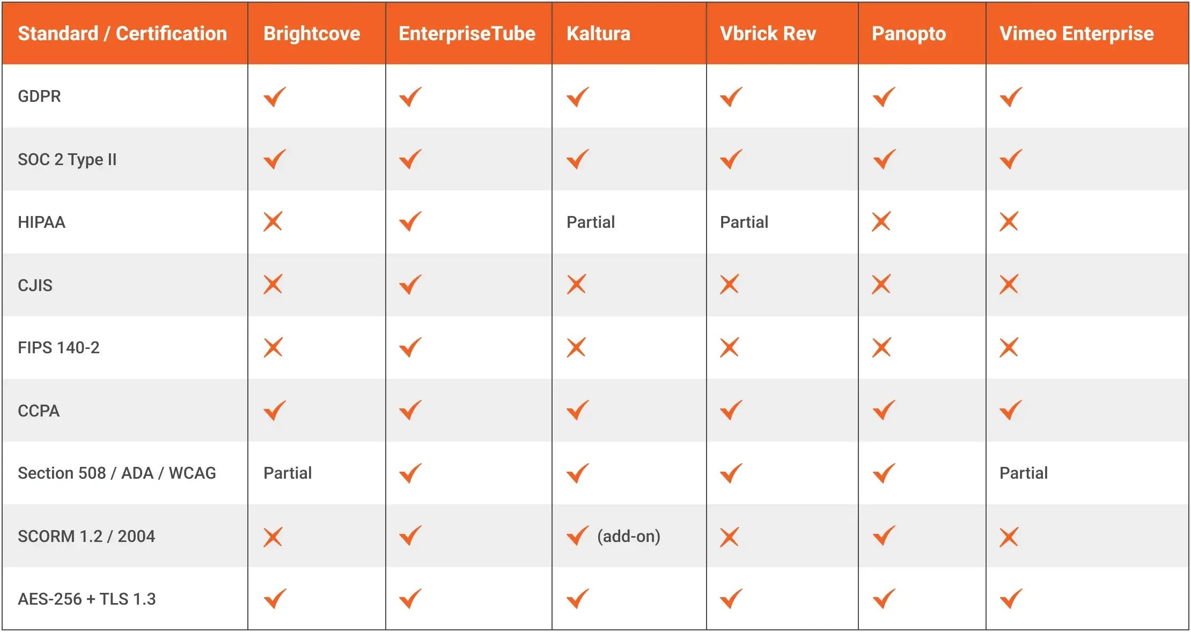Click the FIPS 140-2 cross under Kaltura
This screenshot has height=632, width=1191.
[x=577, y=347]
